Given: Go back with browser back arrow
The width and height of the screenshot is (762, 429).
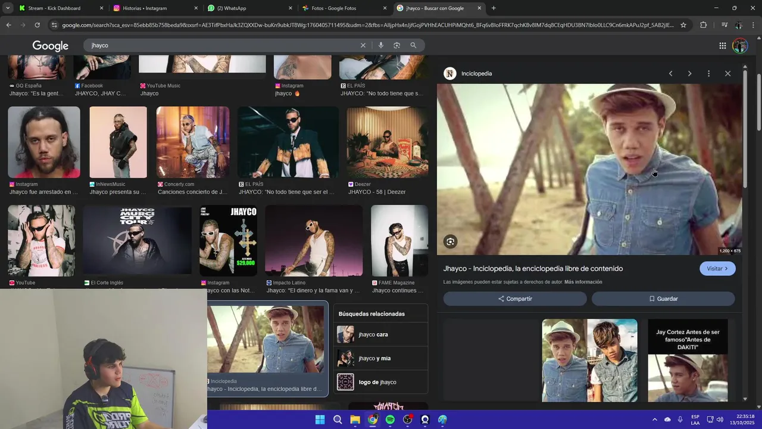Looking at the screenshot, I should point(8,25).
